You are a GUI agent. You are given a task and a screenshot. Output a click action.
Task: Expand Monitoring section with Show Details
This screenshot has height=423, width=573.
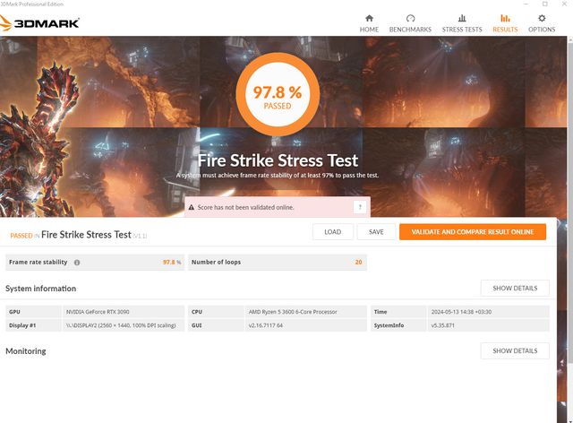click(515, 350)
